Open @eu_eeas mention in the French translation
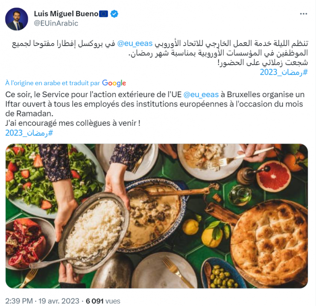Image resolution: width=316 pixels, height=306 pixels. coord(201,95)
